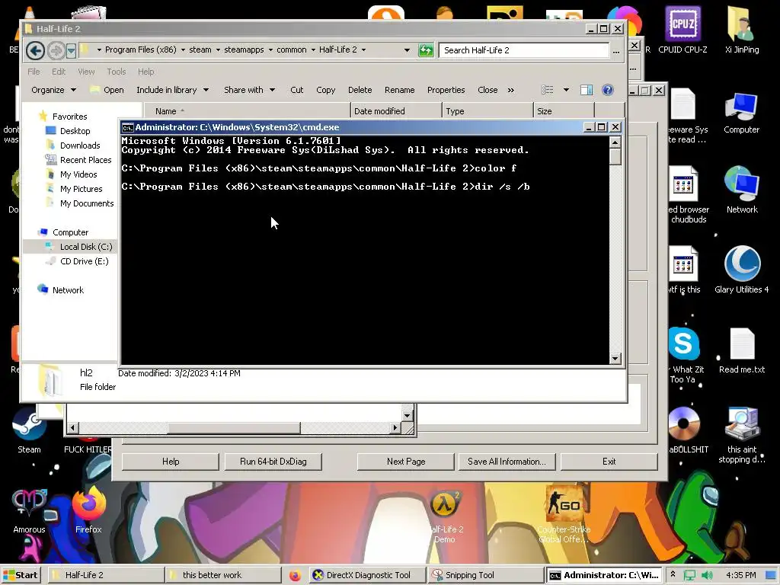Open the File menu in Explorer
The width and height of the screenshot is (780, 585).
pos(34,72)
